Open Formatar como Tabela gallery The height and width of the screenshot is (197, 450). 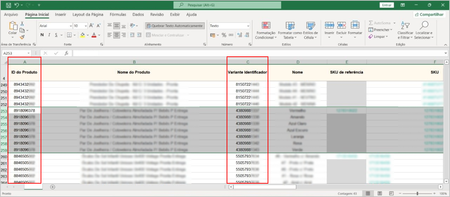click(290, 30)
